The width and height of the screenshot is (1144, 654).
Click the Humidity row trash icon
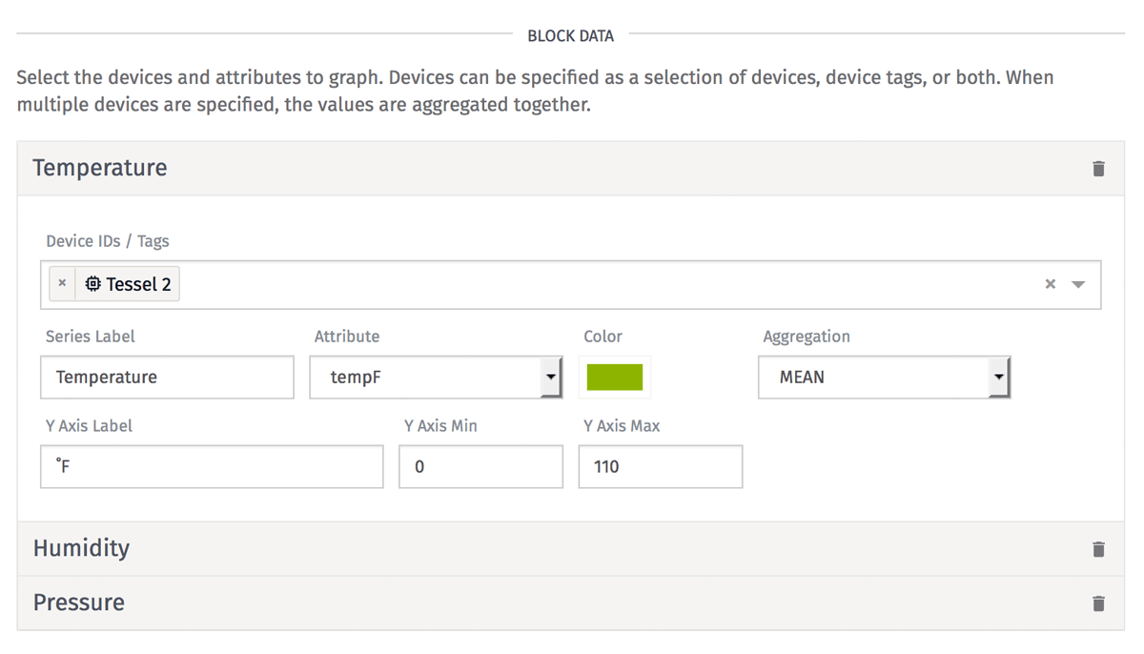(x=1098, y=549)
